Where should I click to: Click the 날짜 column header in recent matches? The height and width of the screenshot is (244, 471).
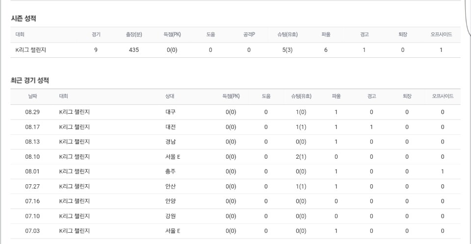32,97
